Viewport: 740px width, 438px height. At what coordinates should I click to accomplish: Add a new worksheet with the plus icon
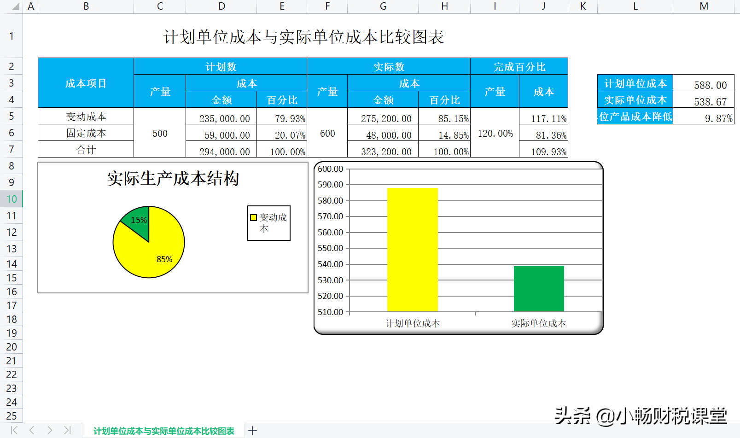click(x=252, y=430)
